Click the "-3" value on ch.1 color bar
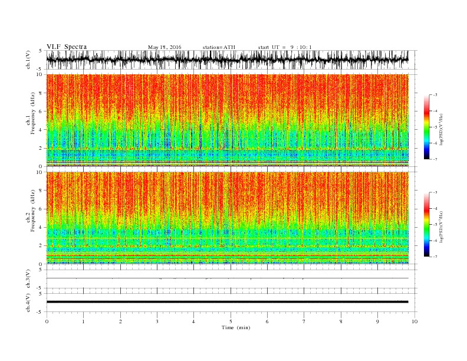 point(435,95)
